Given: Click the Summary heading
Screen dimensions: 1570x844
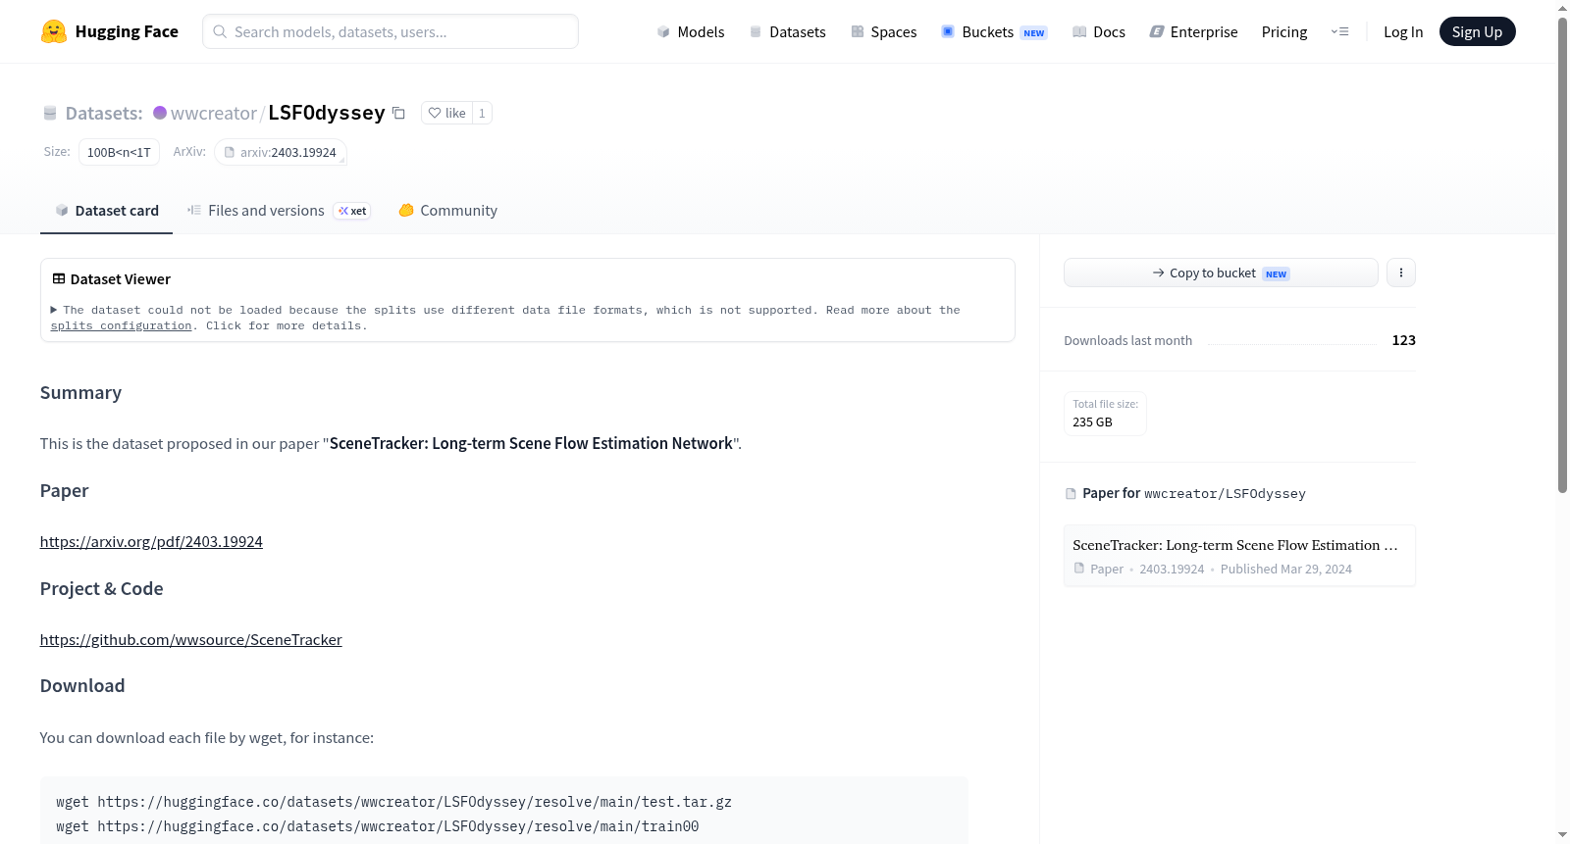Looking at the screenshot, I should coord(80,392).
